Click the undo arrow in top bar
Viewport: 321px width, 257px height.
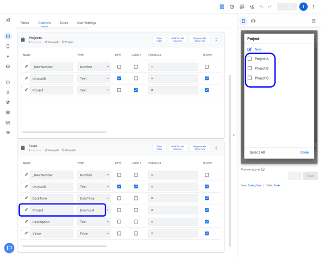pyautogui.click(x=261, y=7)
